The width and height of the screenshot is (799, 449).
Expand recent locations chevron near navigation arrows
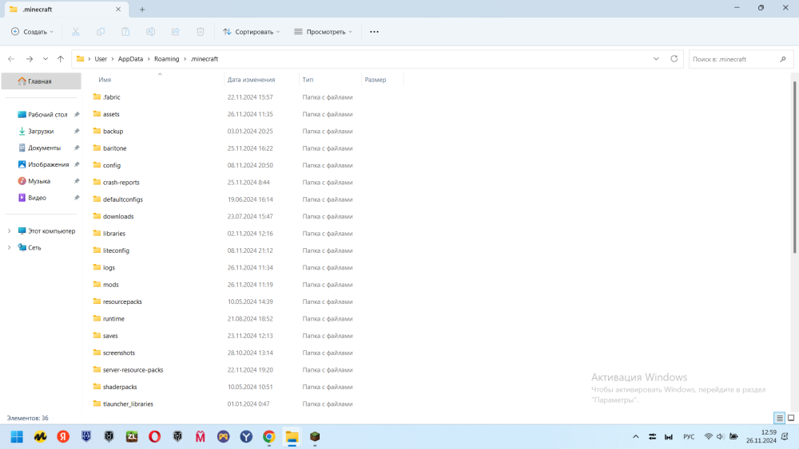[x=46, y=59]
